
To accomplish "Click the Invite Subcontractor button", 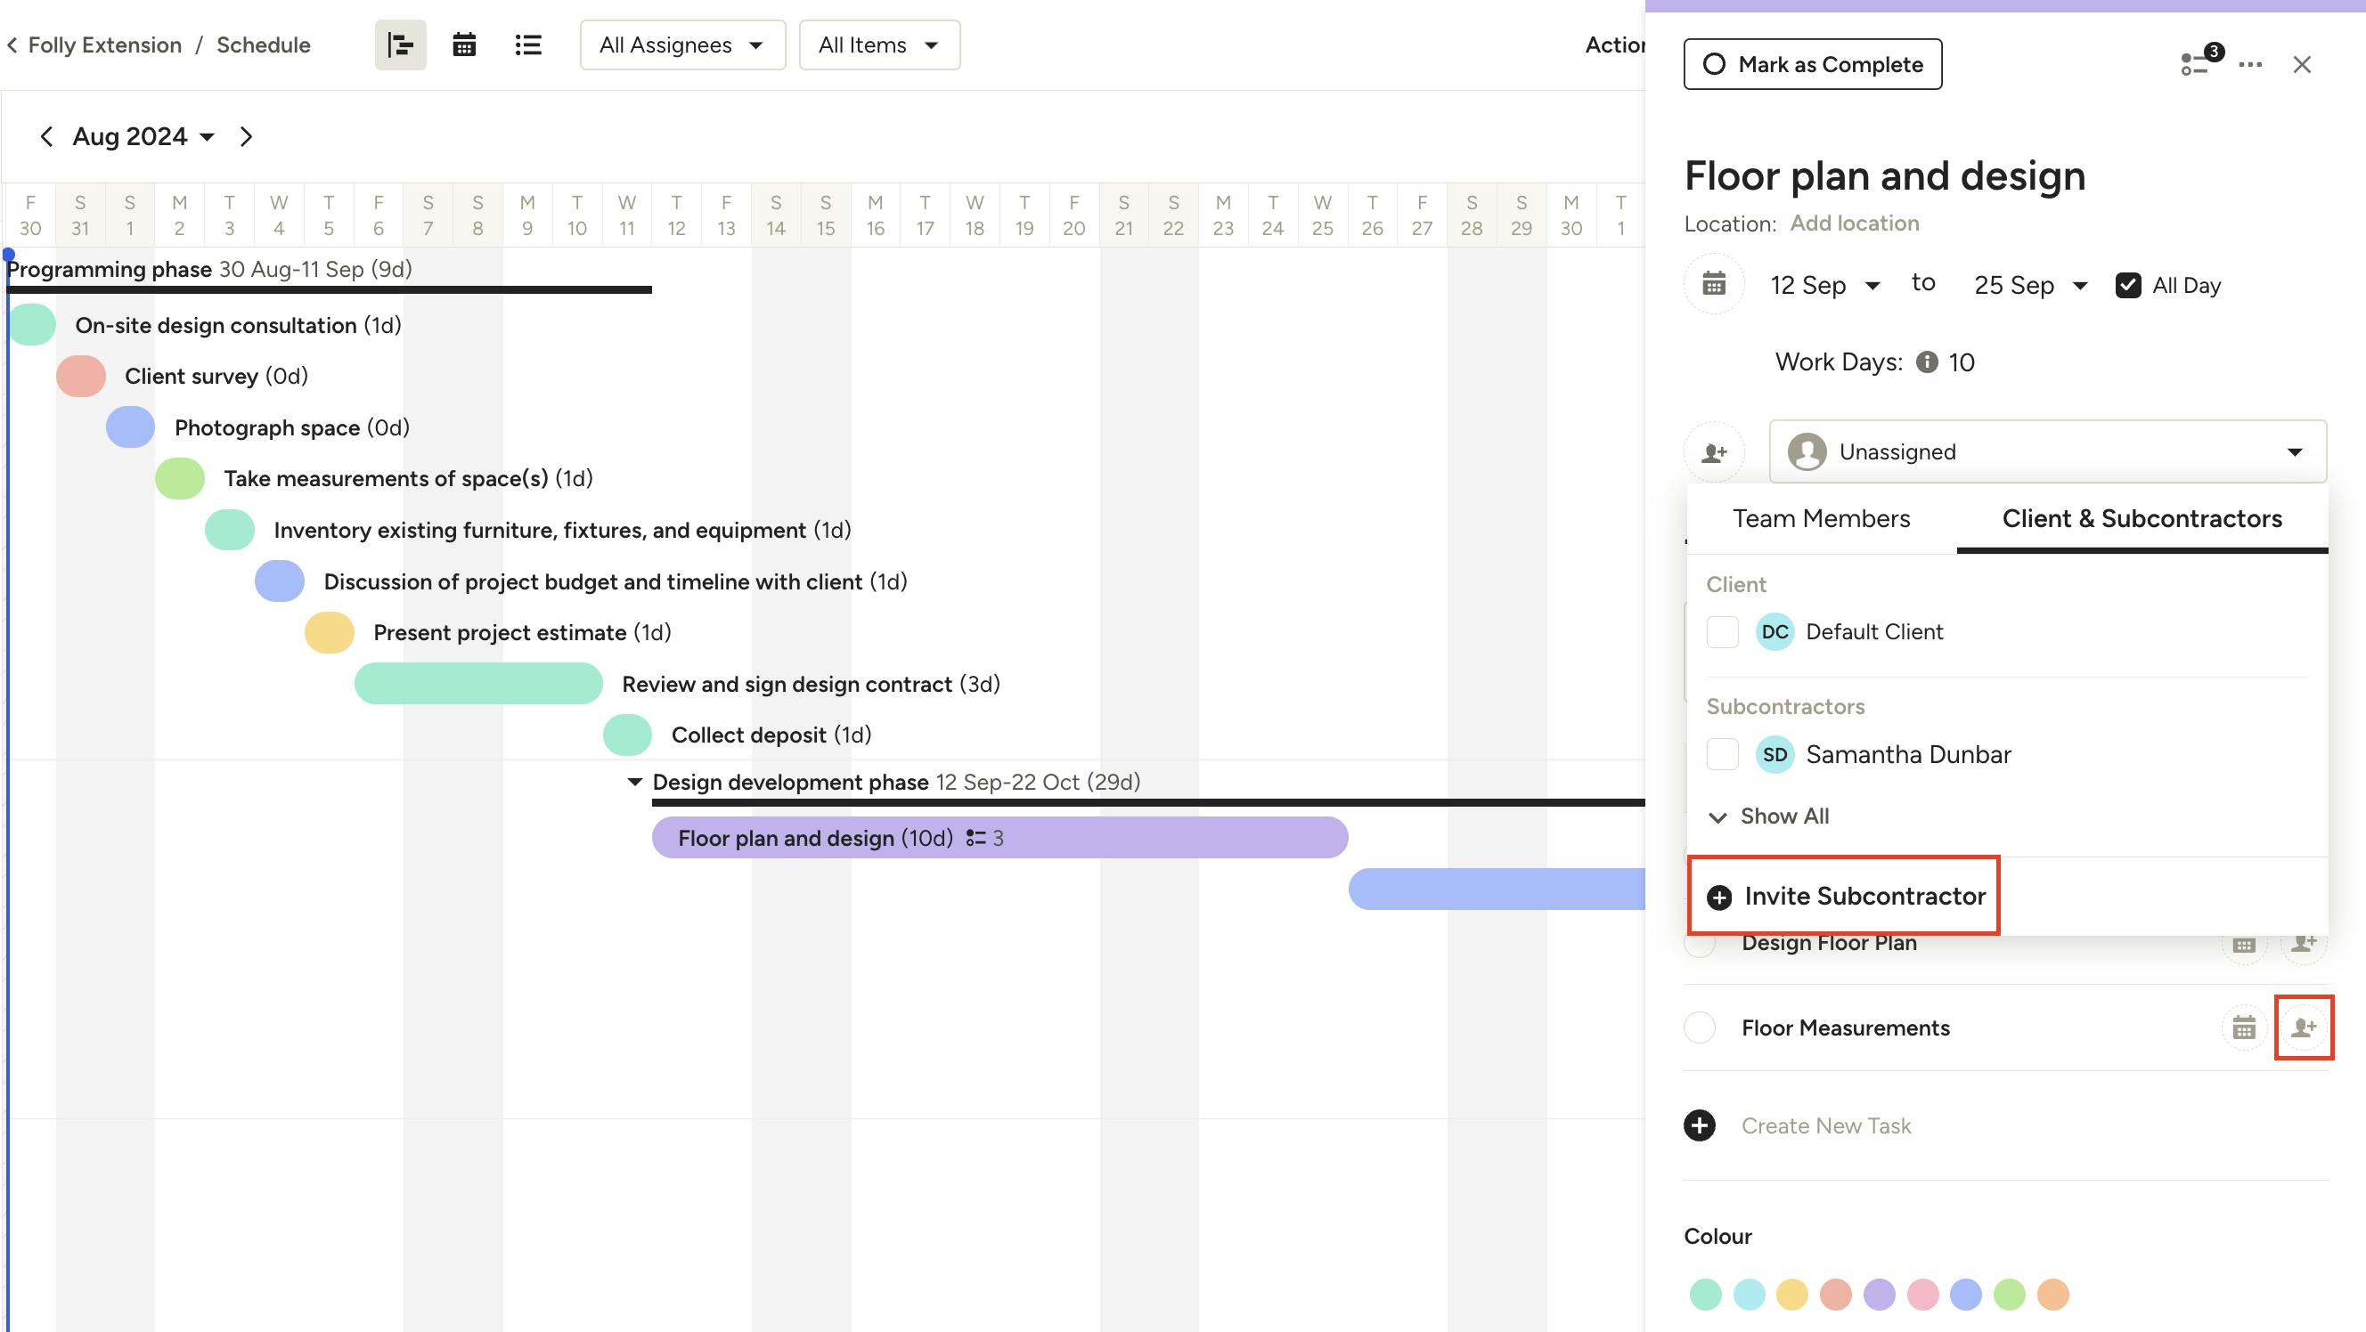I will click(x=1846, y=896).
